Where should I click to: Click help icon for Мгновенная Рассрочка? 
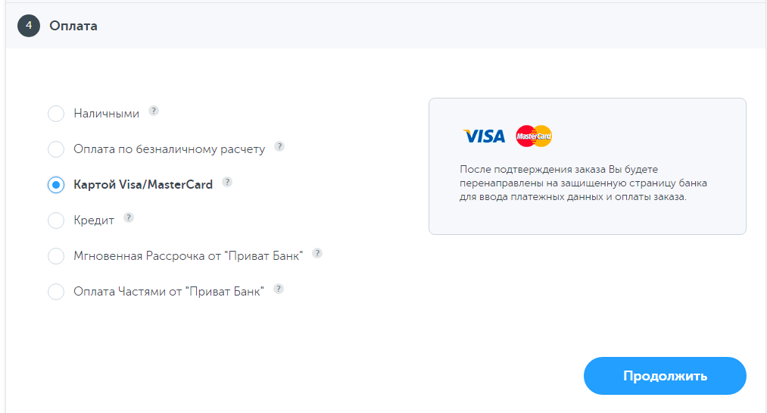tap(317, 253)
